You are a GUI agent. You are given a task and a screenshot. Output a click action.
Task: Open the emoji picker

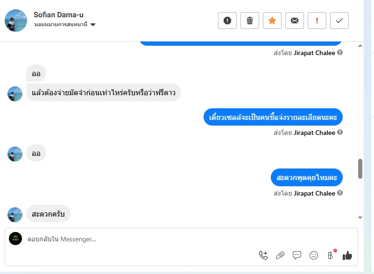(x=314, y=255)
